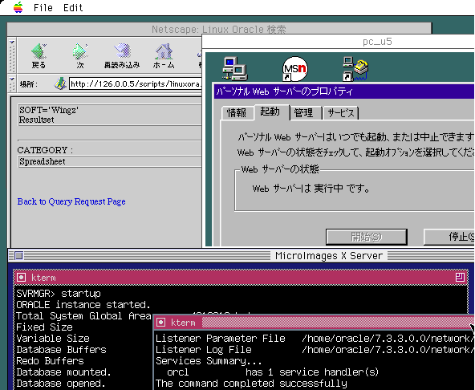475x390 pixels.
Task: Click the 開始 button
Action: pos(366,237)
